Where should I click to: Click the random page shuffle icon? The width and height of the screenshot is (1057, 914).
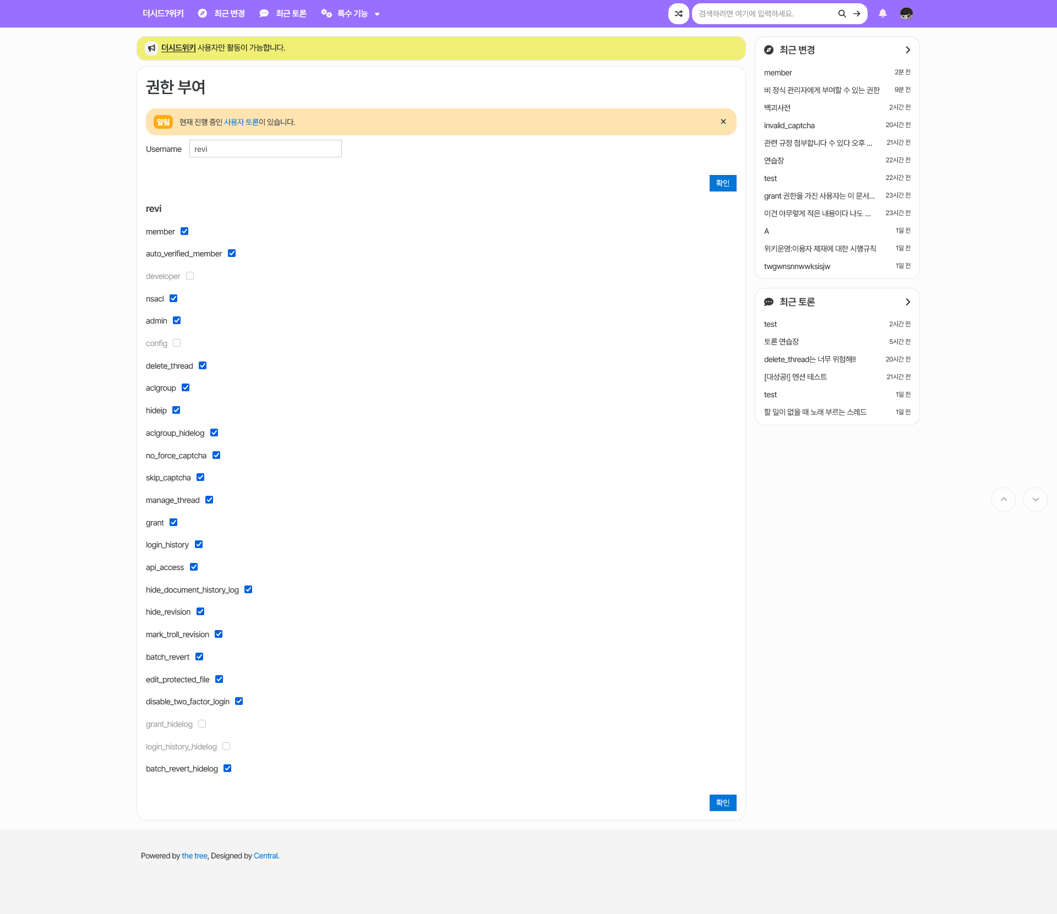(x=678, y=13)
